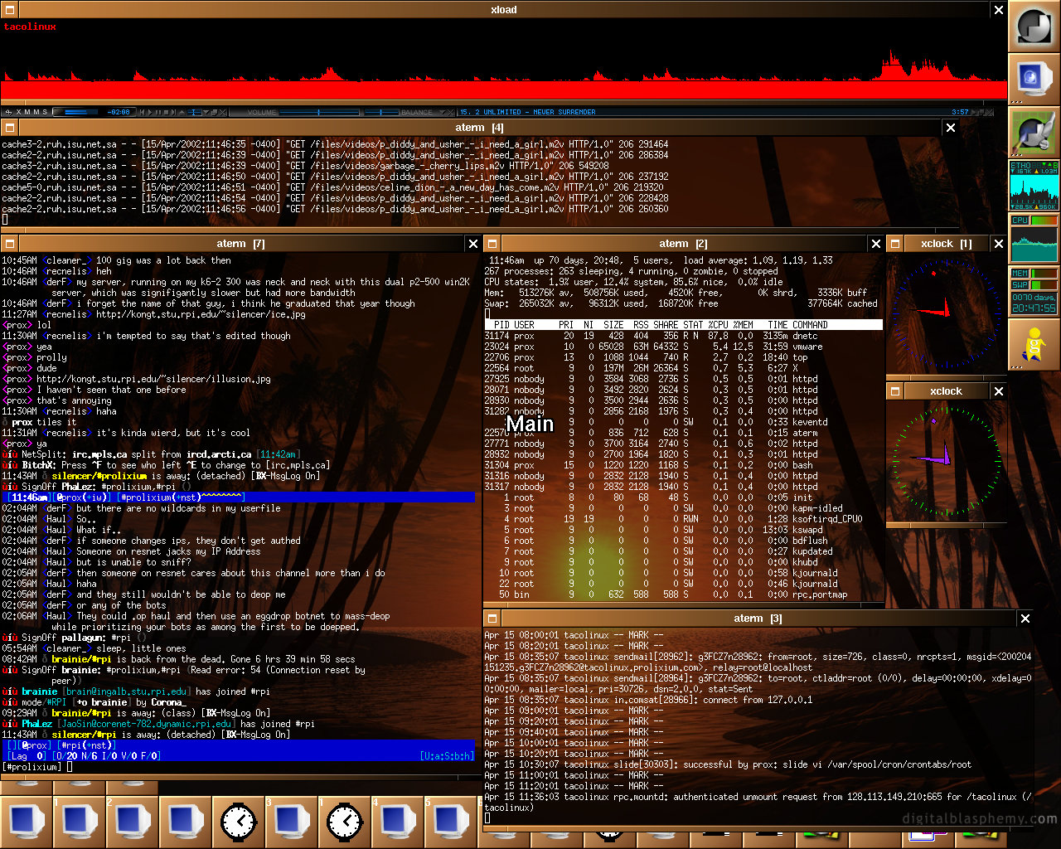The image size is (1061, 849).
Task: Click the aterm [2] title bar
Action: coord(684,244)
